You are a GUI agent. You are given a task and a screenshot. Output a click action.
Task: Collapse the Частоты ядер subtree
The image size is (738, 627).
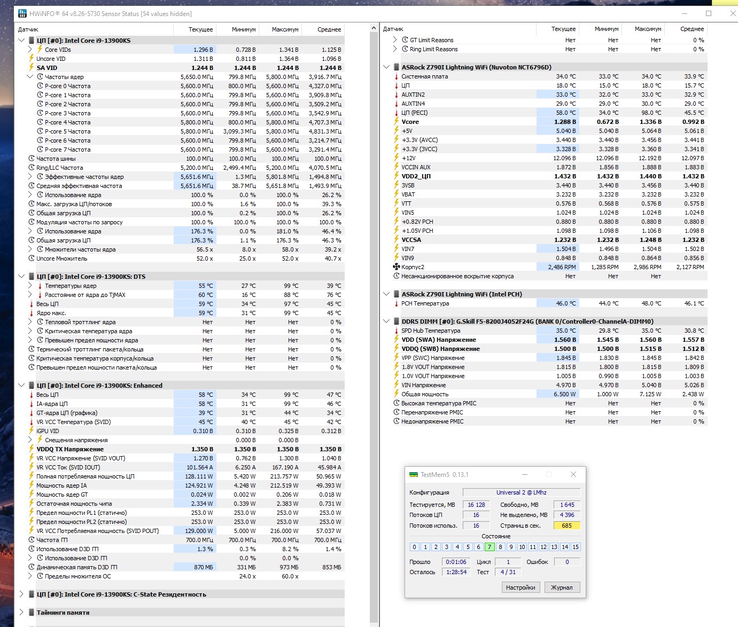[30, 77]
